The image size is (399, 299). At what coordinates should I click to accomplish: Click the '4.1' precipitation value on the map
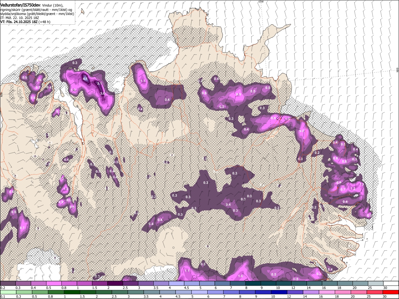point(85,79)
